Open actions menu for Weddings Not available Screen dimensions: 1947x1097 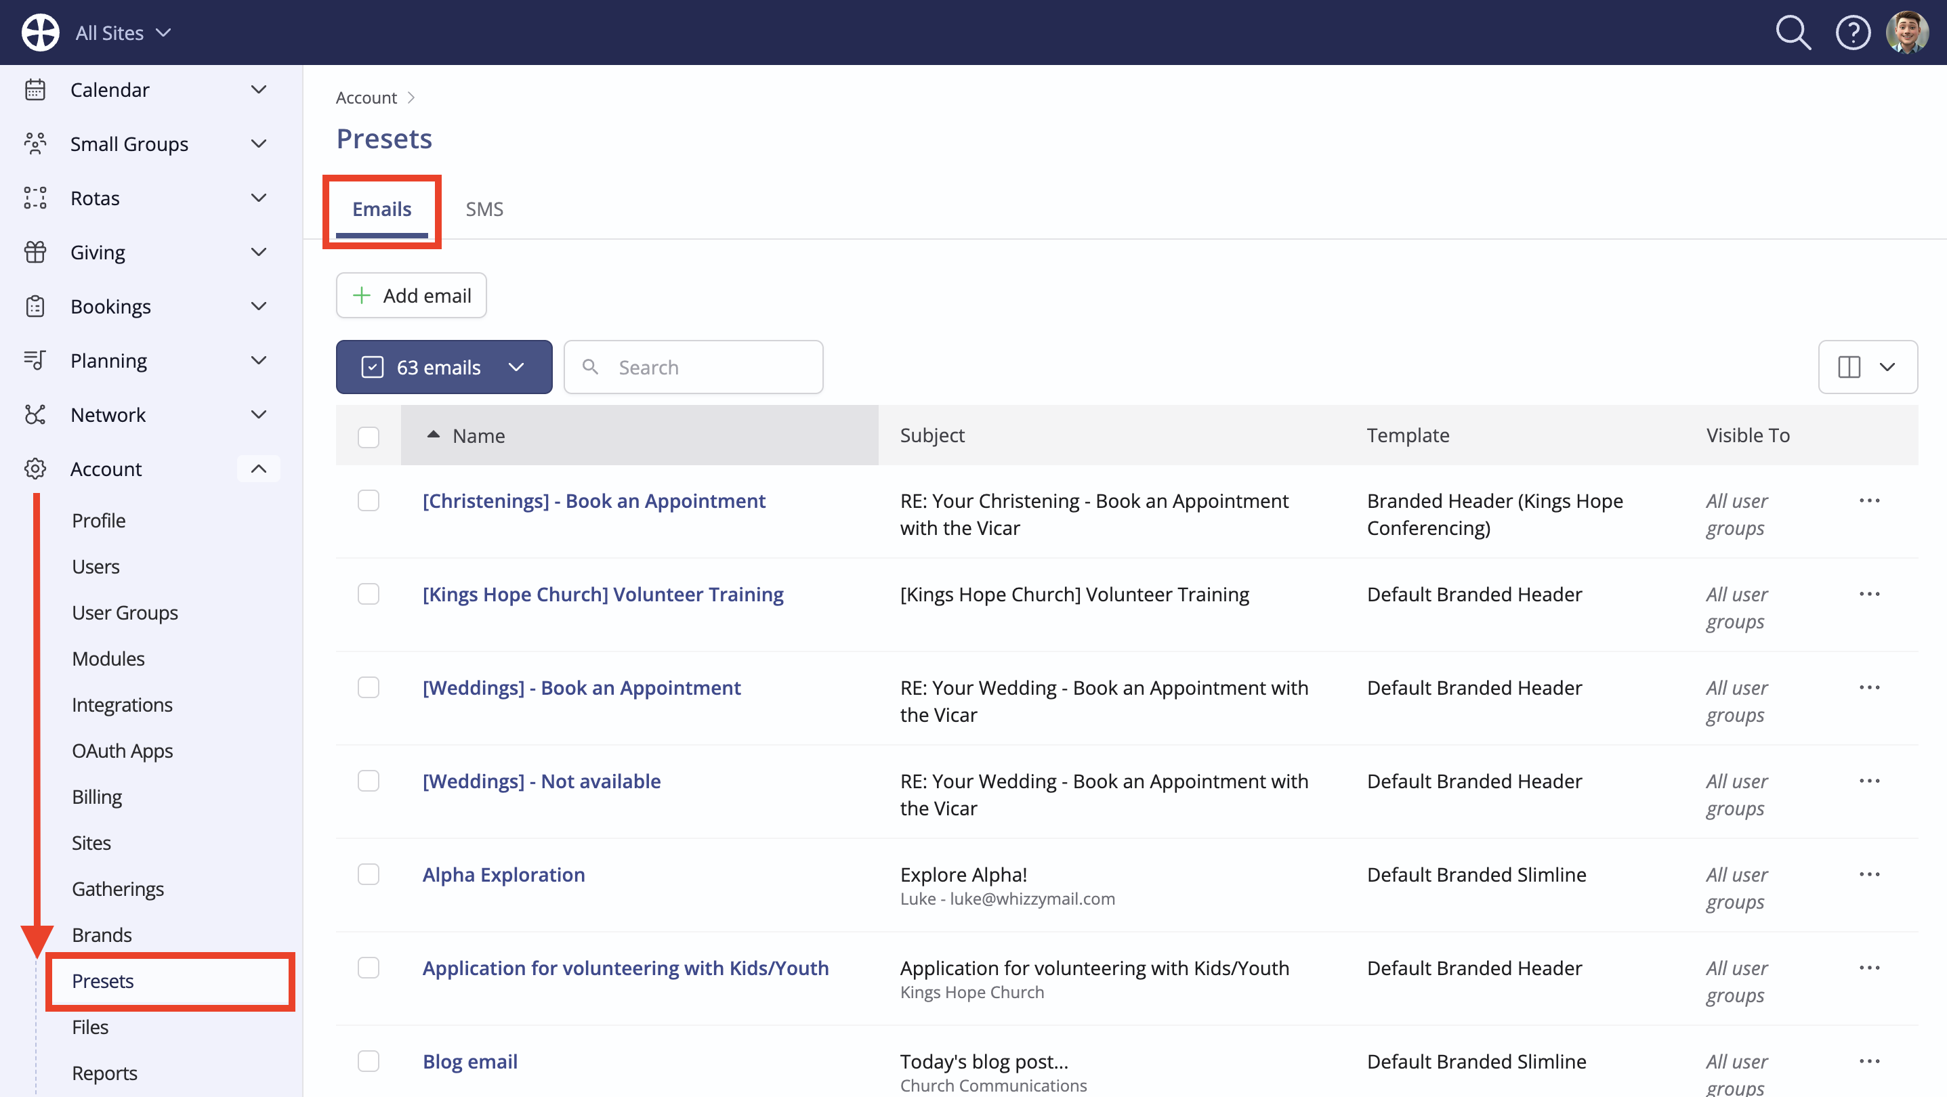tap(1869, 781)
